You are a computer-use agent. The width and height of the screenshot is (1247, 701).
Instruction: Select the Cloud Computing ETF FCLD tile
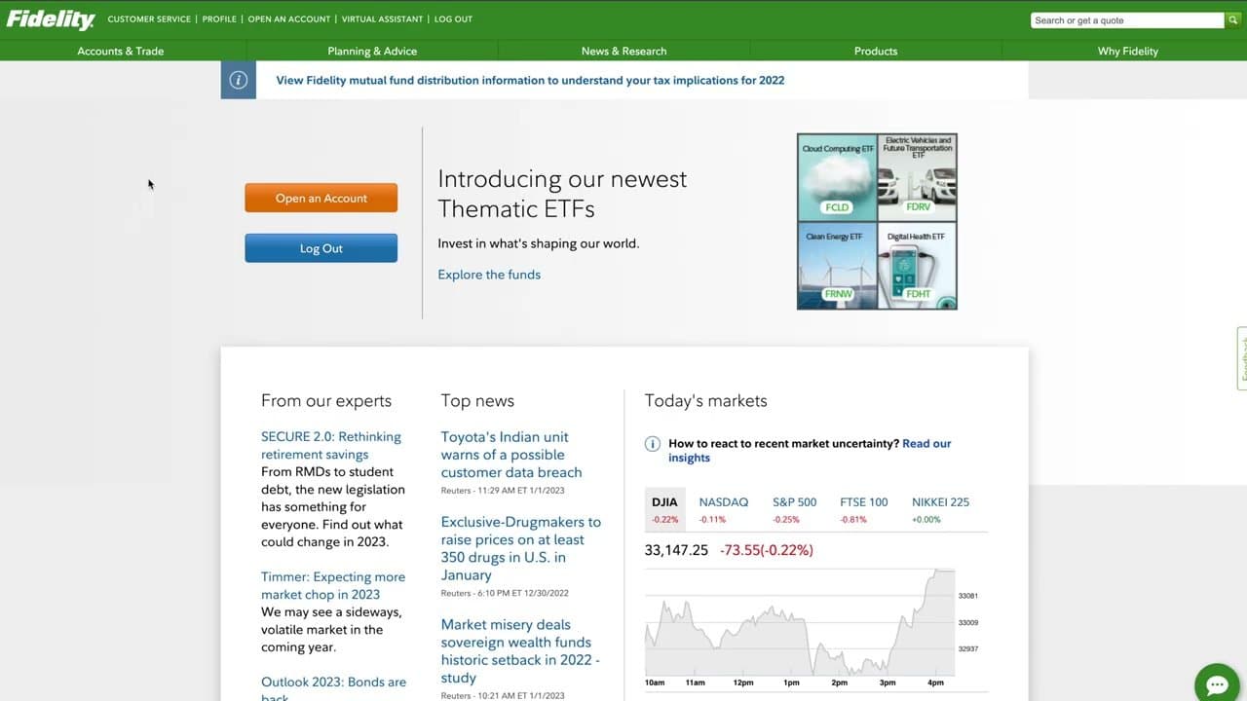click(x=836, y=175)
